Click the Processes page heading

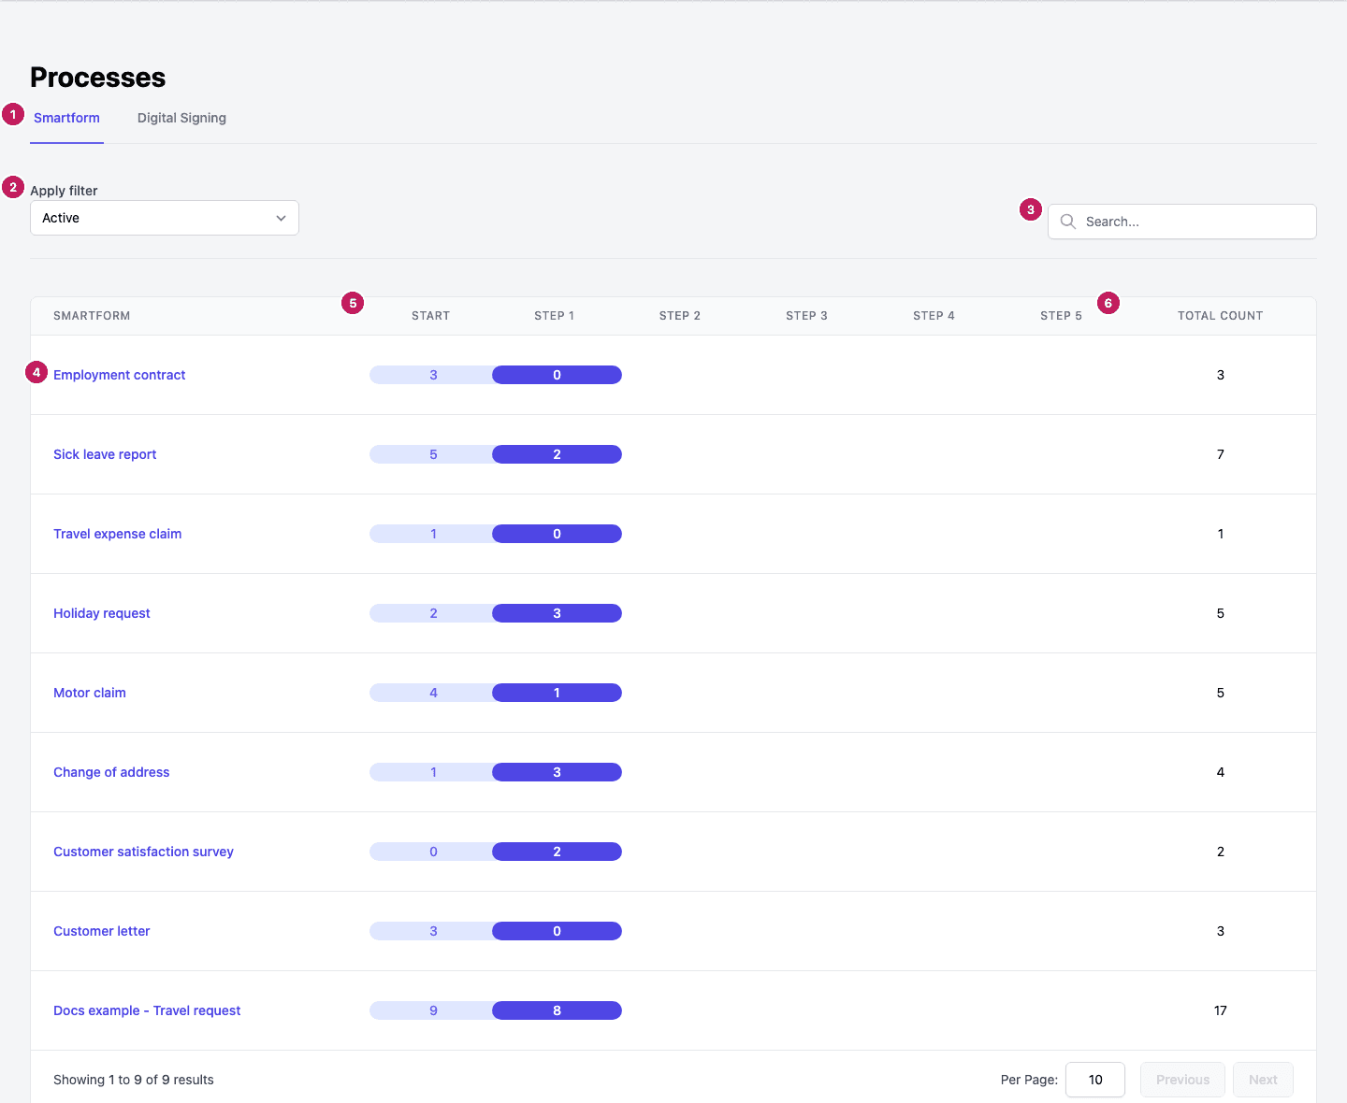click(98, 78)
